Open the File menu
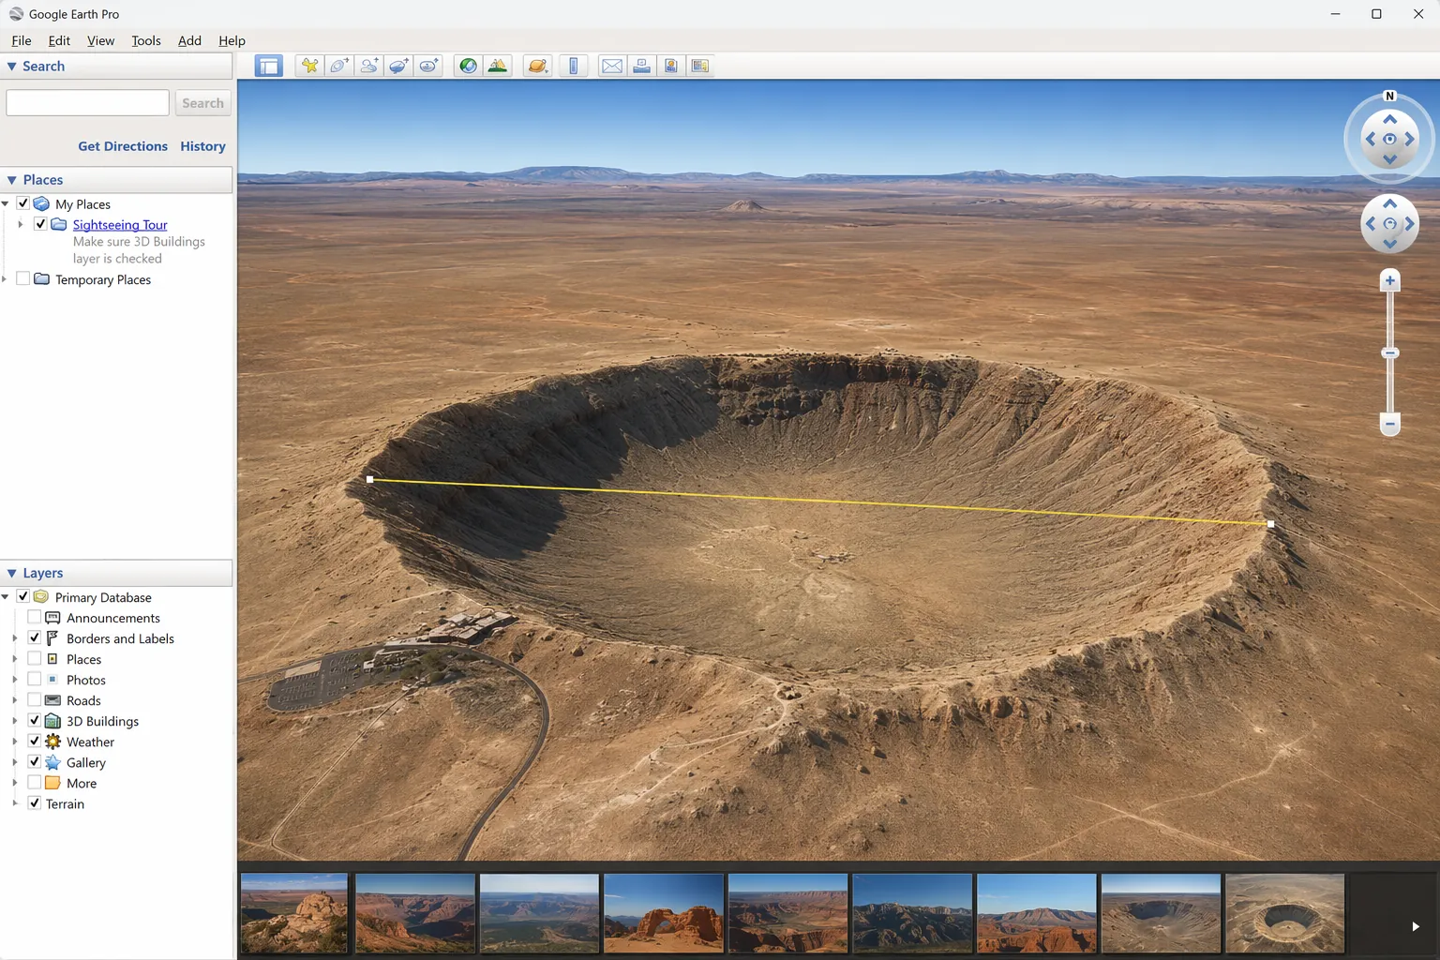The width and height of the screenshot is (1440, 960). click(x=22, y=40)
